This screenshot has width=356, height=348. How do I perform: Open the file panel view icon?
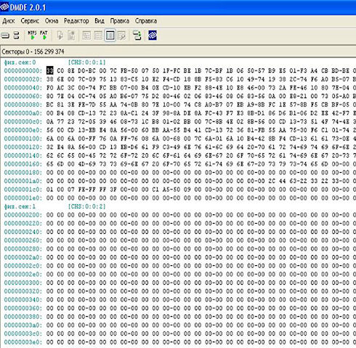point(86,36)
